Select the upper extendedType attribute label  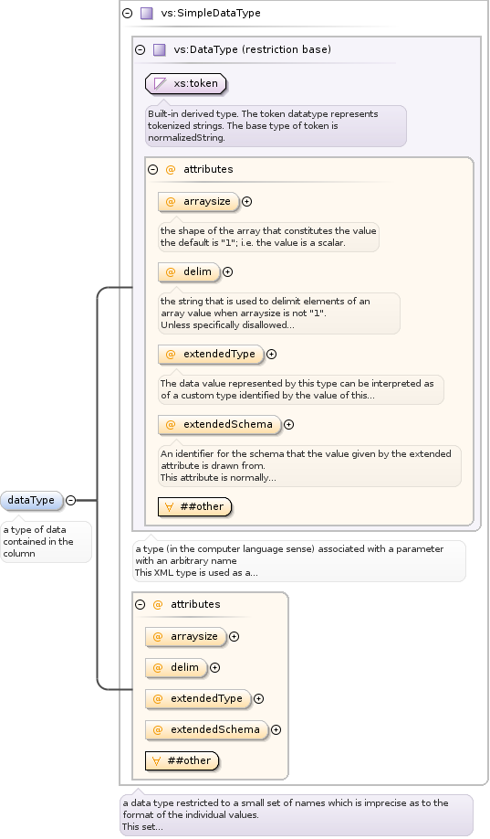click(219, 355)
